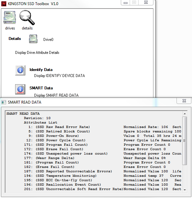This screenshot has height=198, width=192.
Task: Click the SMART READ DATA window icon
Action: pos(4,102)
